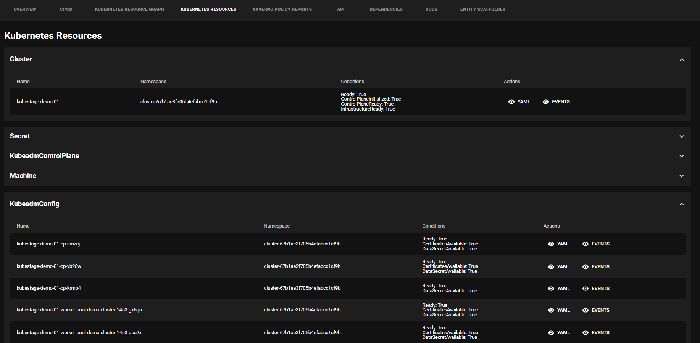Switch to the CI/CD tab
Screen dimensions: 700x343
[66, 9]
